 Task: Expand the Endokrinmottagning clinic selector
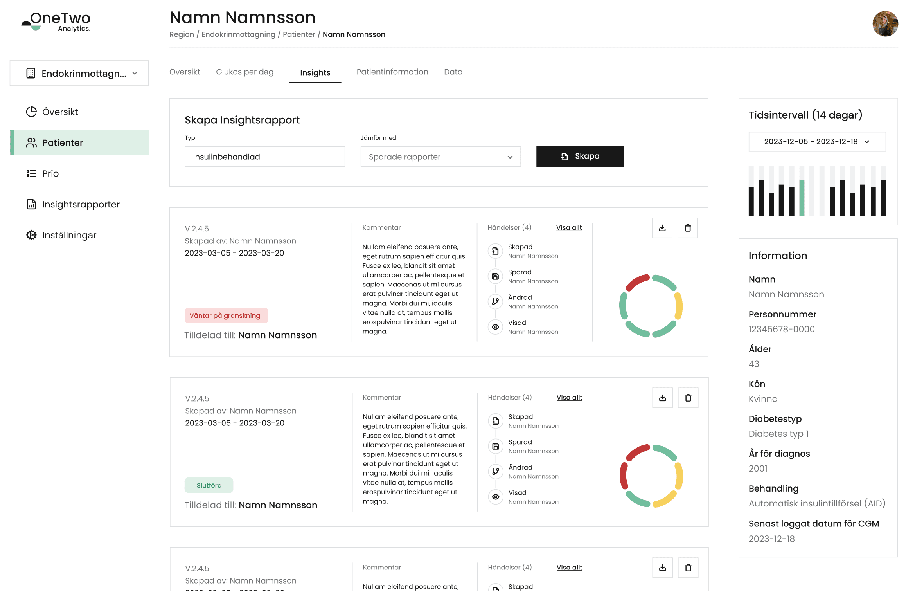coord(79,73)
